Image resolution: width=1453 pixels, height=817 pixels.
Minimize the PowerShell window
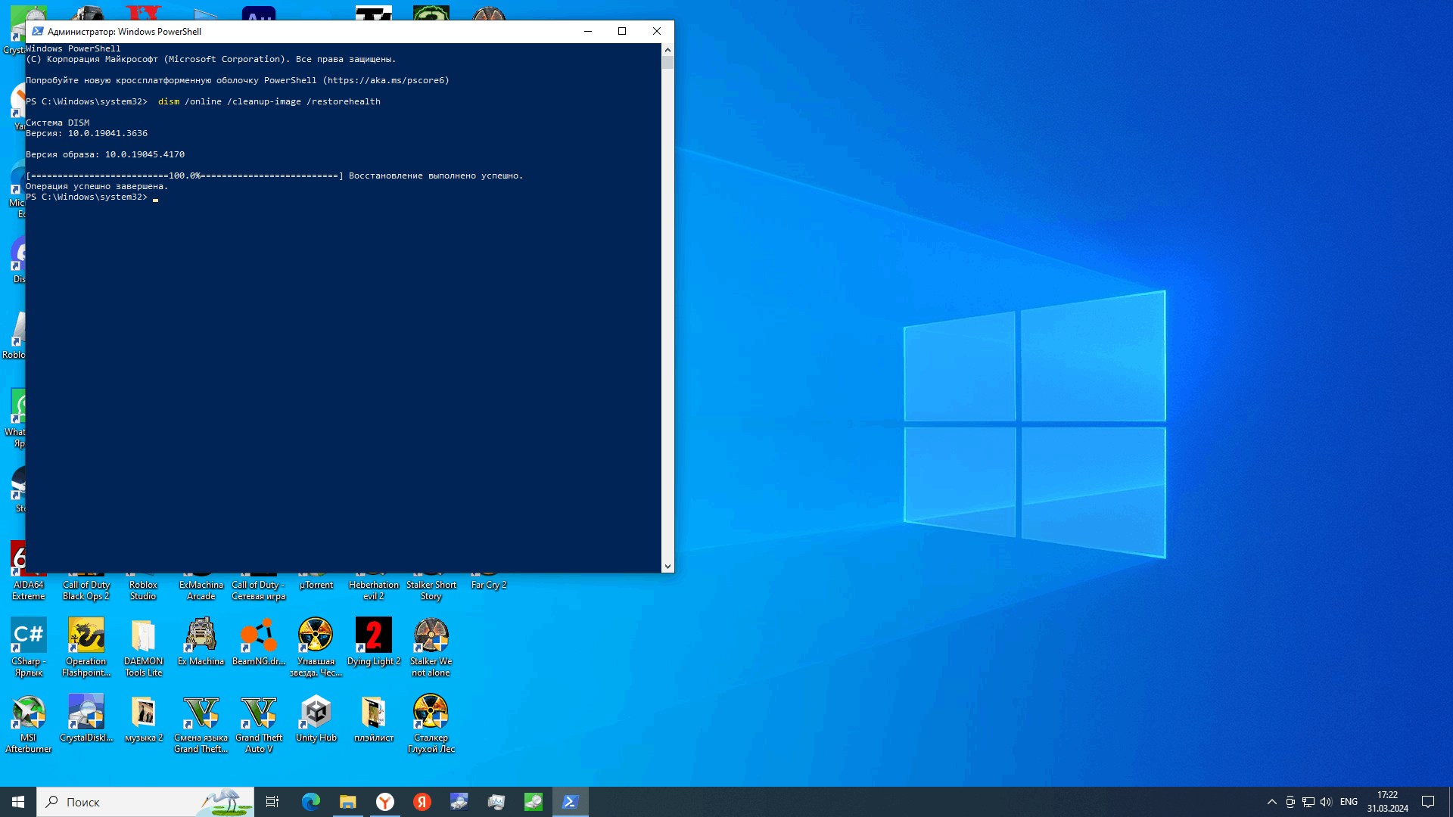(588, 32)
